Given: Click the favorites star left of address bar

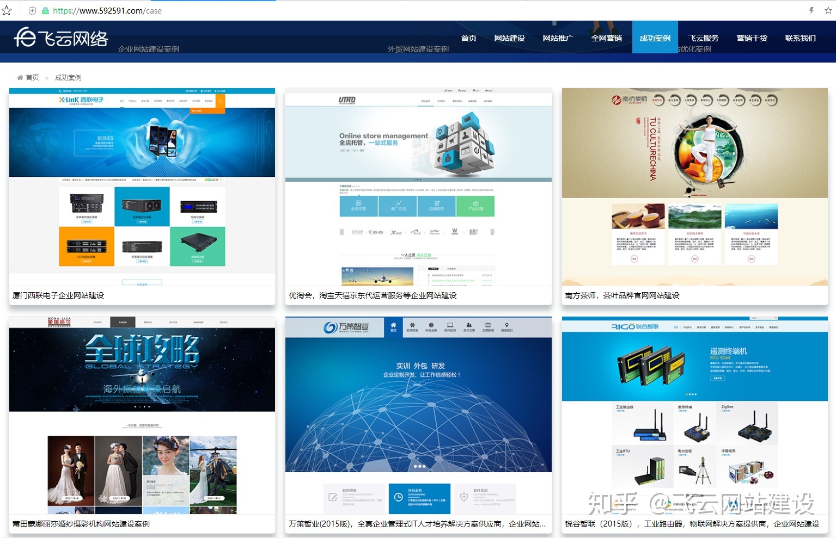Looking at the screenshot, I should coord(7,10).
